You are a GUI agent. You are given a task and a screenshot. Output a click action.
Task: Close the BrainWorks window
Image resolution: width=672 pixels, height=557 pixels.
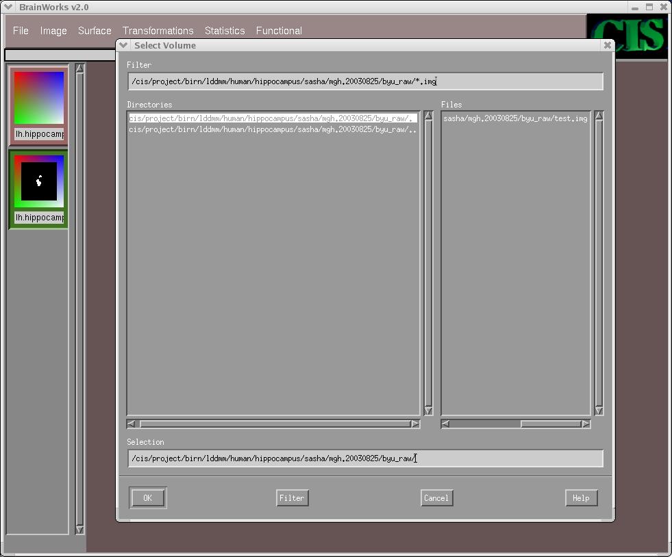(x=663, y=8)
